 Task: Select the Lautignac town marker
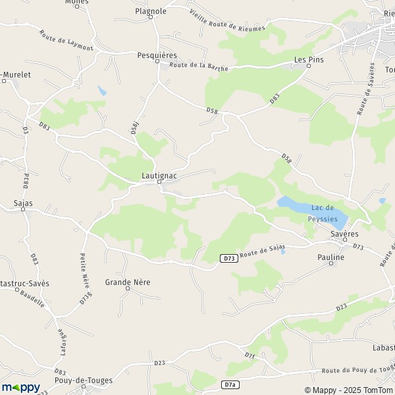point(159,182)
